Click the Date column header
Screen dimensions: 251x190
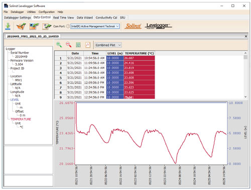tap(75, 53)
